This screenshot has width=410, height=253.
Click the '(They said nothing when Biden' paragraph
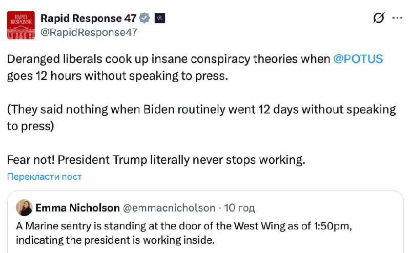coord(201,109)
